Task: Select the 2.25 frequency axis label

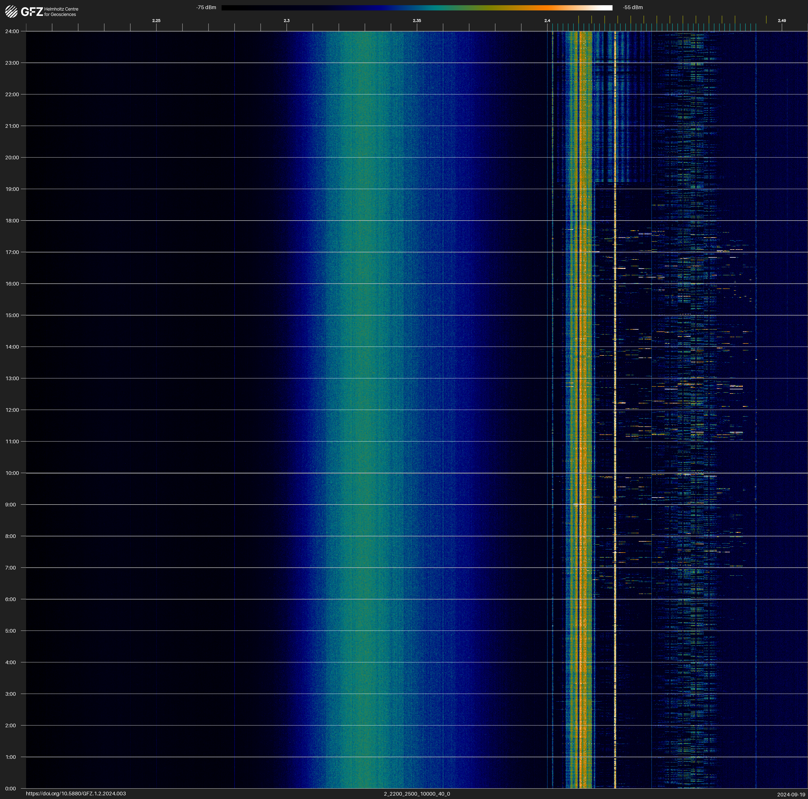Action: point(156,21)
